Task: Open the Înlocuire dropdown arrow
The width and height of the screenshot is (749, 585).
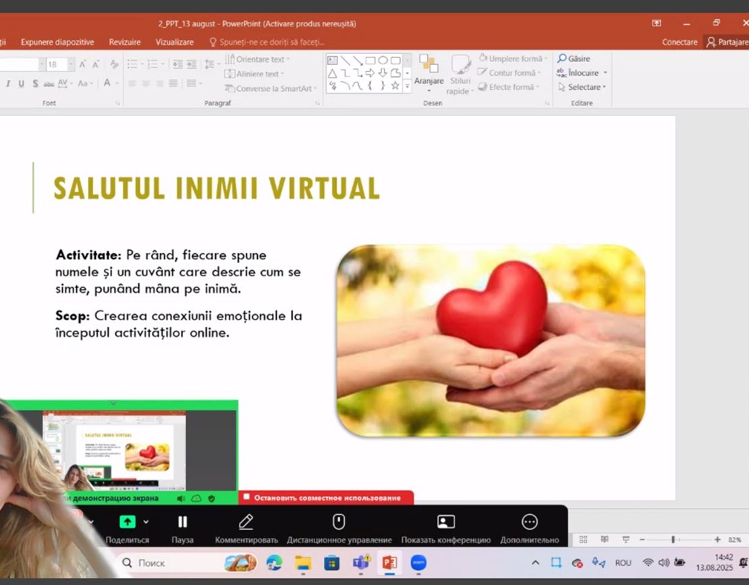Action: pos(605,73)
